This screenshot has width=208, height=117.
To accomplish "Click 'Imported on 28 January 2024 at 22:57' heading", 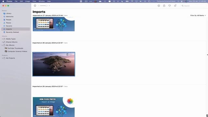I will point(48,86).
